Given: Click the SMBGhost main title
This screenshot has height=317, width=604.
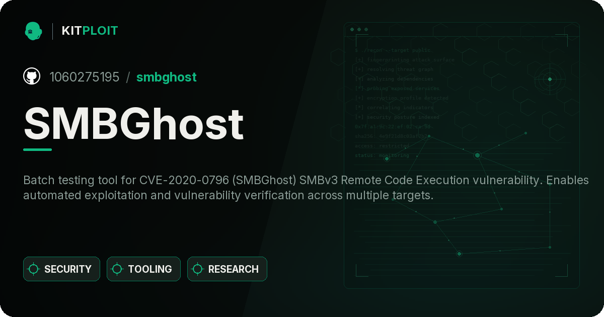Looking at the screenshot, I should pos(134,123).
